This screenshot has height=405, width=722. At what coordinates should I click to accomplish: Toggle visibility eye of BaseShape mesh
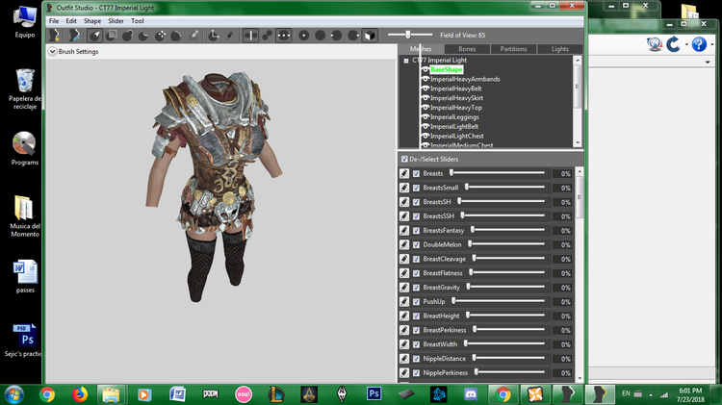tap(425, 69)
